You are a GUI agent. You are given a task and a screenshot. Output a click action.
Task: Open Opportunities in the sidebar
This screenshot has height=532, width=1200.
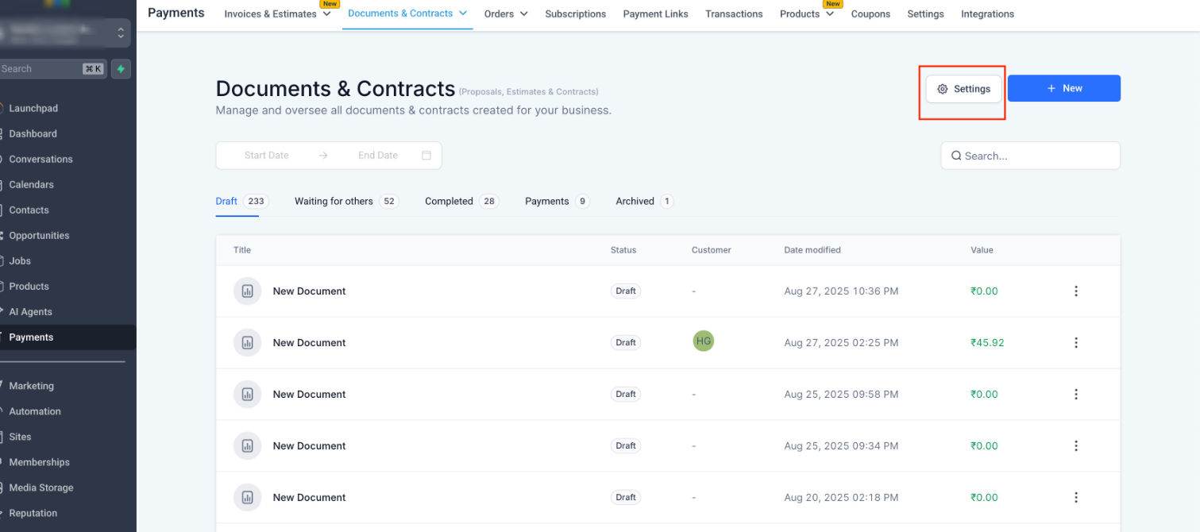39,236
